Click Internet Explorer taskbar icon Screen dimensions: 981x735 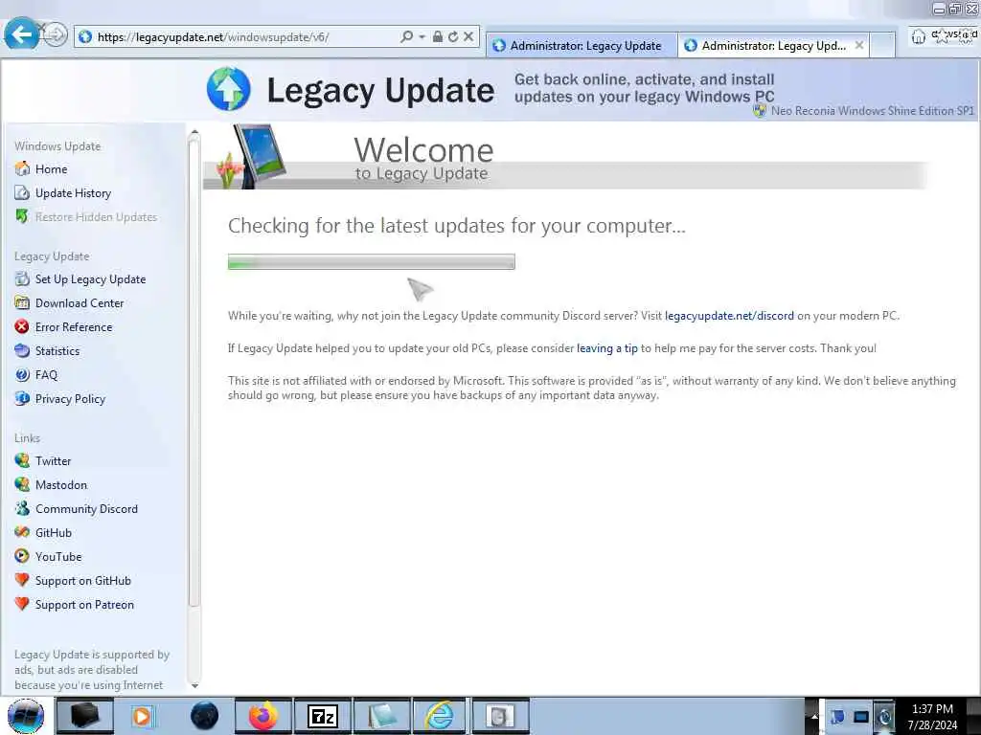440,716
